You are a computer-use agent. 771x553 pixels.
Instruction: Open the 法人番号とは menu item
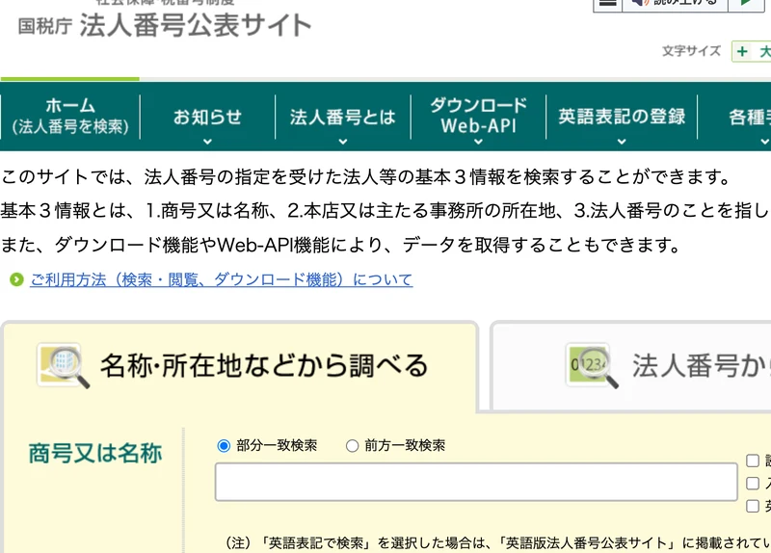coord(343,117)
